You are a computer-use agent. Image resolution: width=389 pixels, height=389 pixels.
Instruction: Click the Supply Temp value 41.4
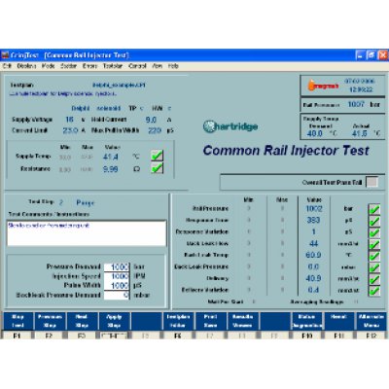[x=111, y=157]
